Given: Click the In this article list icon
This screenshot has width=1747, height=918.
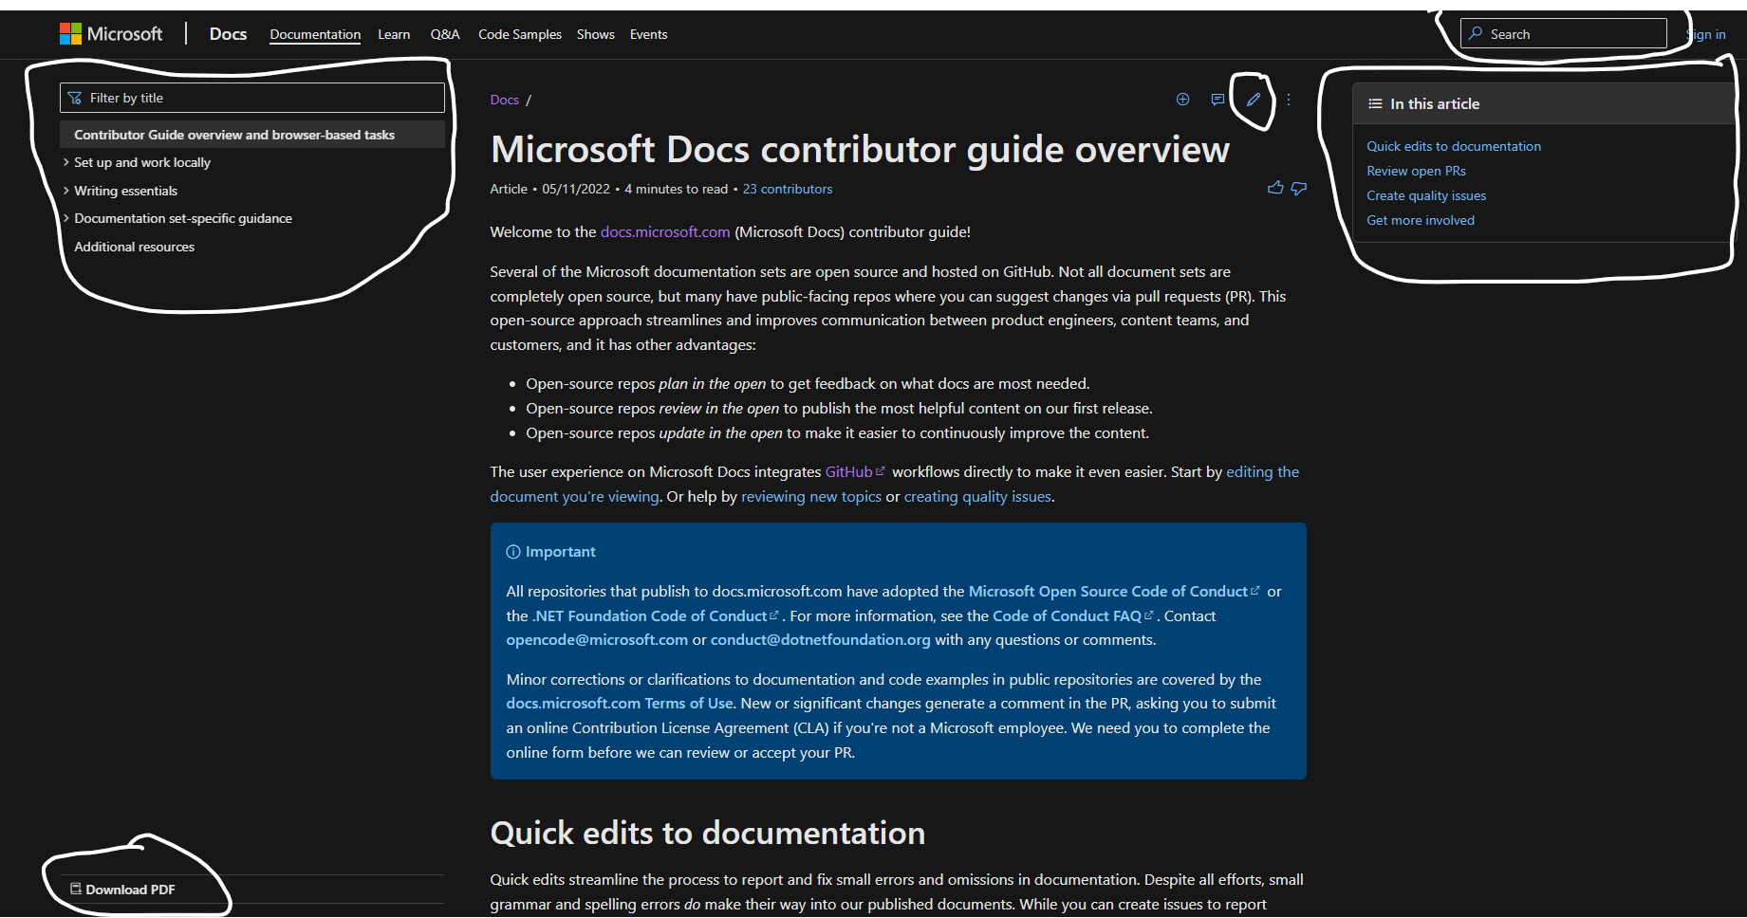Looking at the screenshot, I should [x=1375, y=103].
